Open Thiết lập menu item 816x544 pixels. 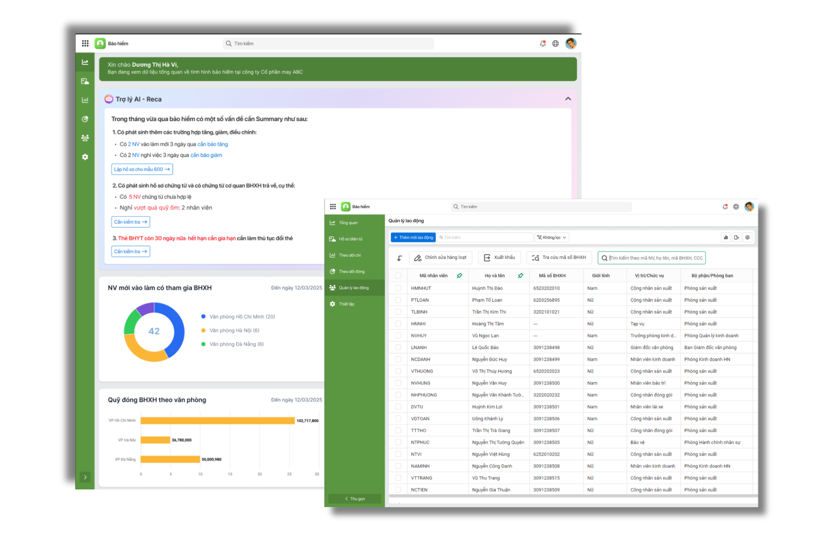(355, 304)
